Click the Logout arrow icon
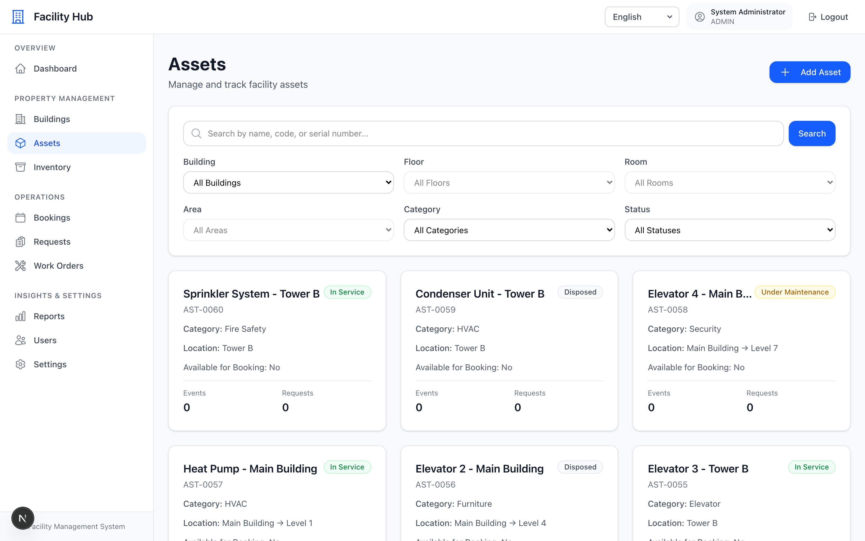The height and width of the screenshot is (541, 865). point(812,17)
